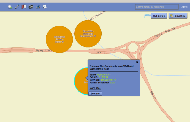Click the About link
This screenshot has height=122, width=190.
(x=184, y=7)
